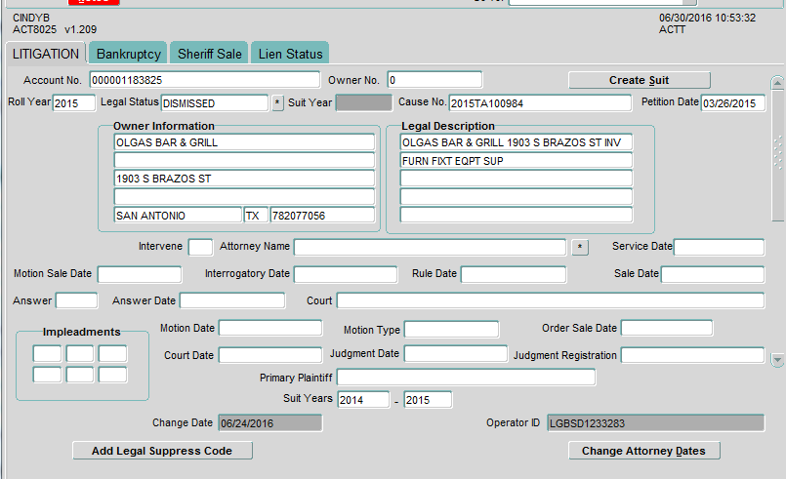Screen dimensions: 786x479
Task: Click the Roll Year field
Action: [74, 103]
